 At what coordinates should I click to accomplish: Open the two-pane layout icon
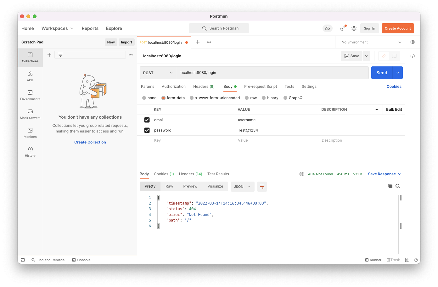(407, 260)
